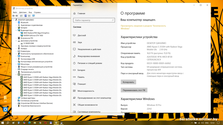Collapse the Дисковые устройства node
This screenshot has width=223, height=125.
[x=16, y=41]
